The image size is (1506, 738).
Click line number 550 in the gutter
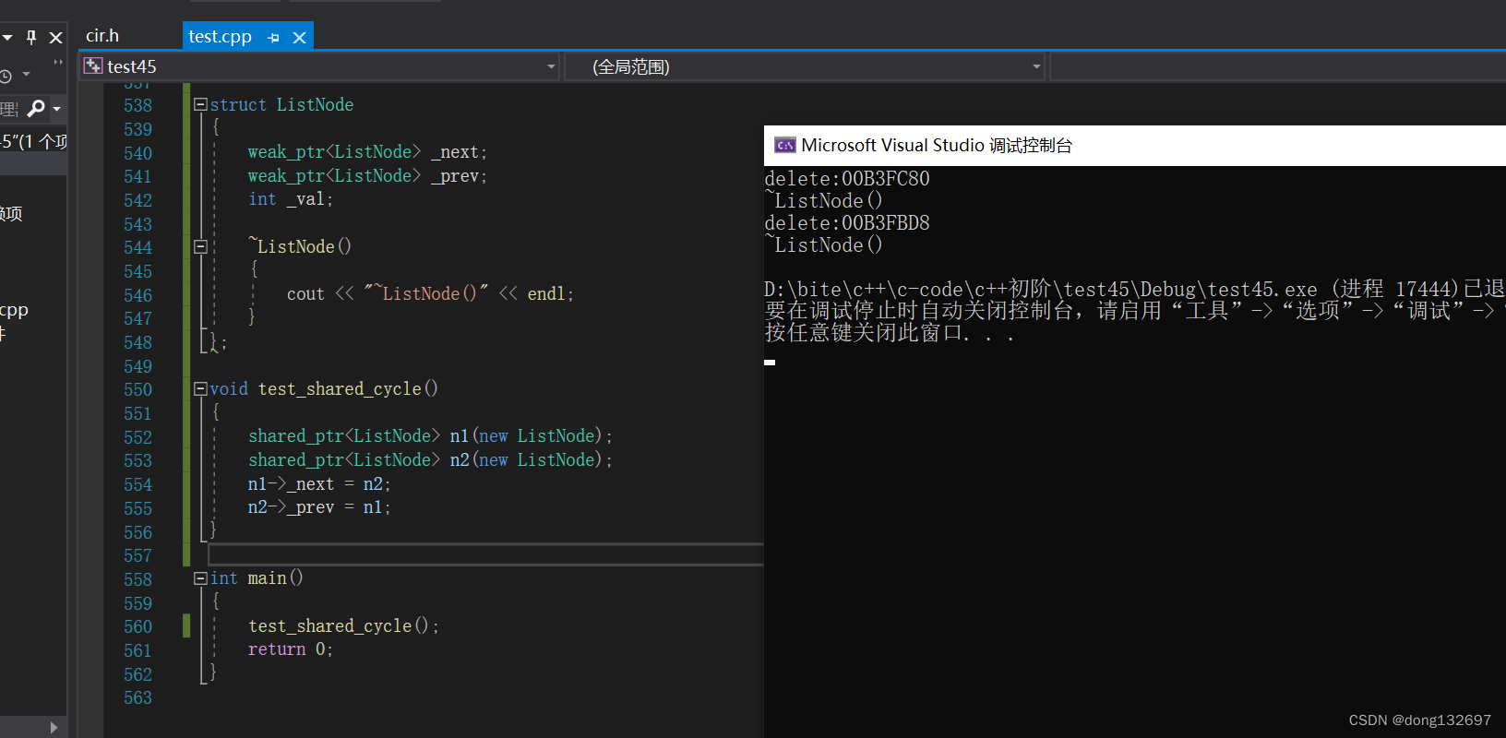tap(137, 389)
